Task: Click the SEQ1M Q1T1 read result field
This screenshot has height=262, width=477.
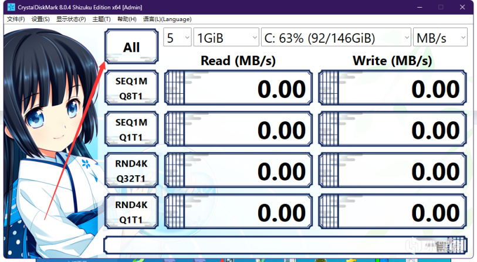Action: click(x=238, y=129)
